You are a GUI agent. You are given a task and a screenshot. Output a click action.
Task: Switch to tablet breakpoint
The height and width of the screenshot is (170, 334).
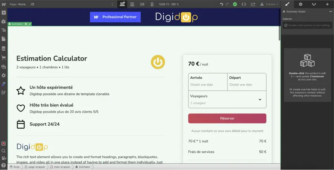pos(132,4)
